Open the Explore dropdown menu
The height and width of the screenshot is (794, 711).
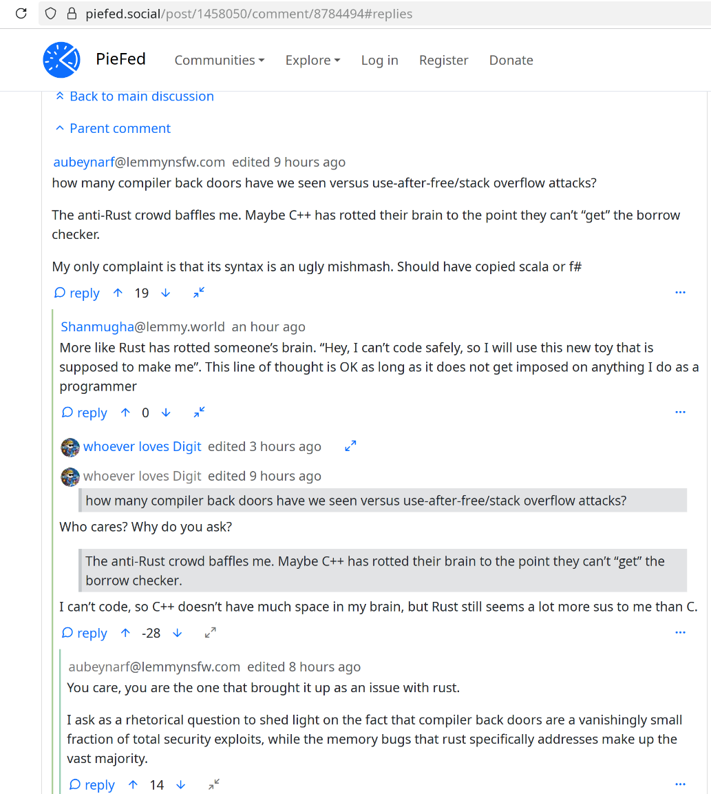coord(312,60)
